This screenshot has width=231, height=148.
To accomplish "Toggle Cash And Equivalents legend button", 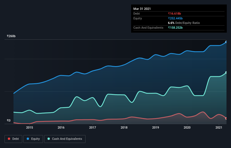I will pyautogui.click(x=65, y=139).
